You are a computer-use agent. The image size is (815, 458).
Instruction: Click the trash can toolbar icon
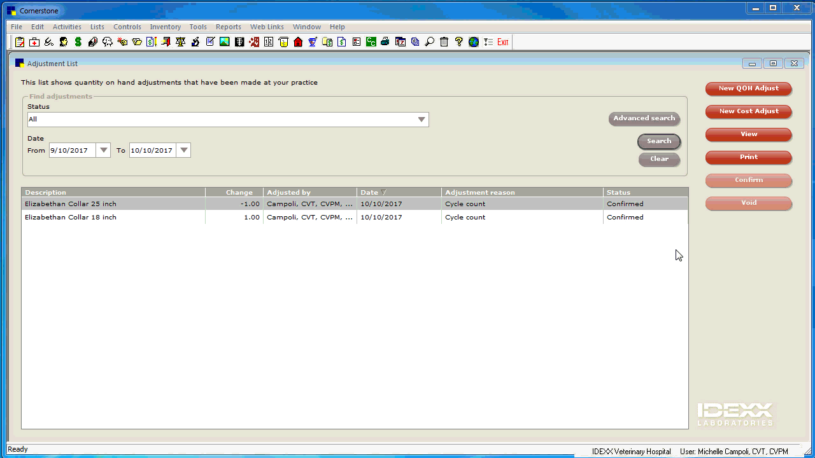444,42
